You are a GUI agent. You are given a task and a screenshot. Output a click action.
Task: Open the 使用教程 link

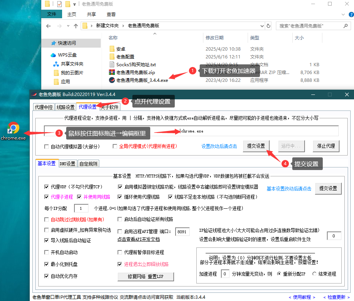(302, 297)
